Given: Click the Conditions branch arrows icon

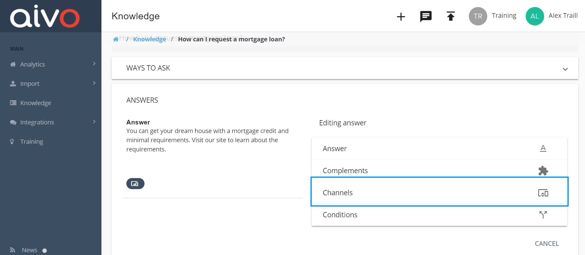Looking at the screenshot, I should (543, 215).
